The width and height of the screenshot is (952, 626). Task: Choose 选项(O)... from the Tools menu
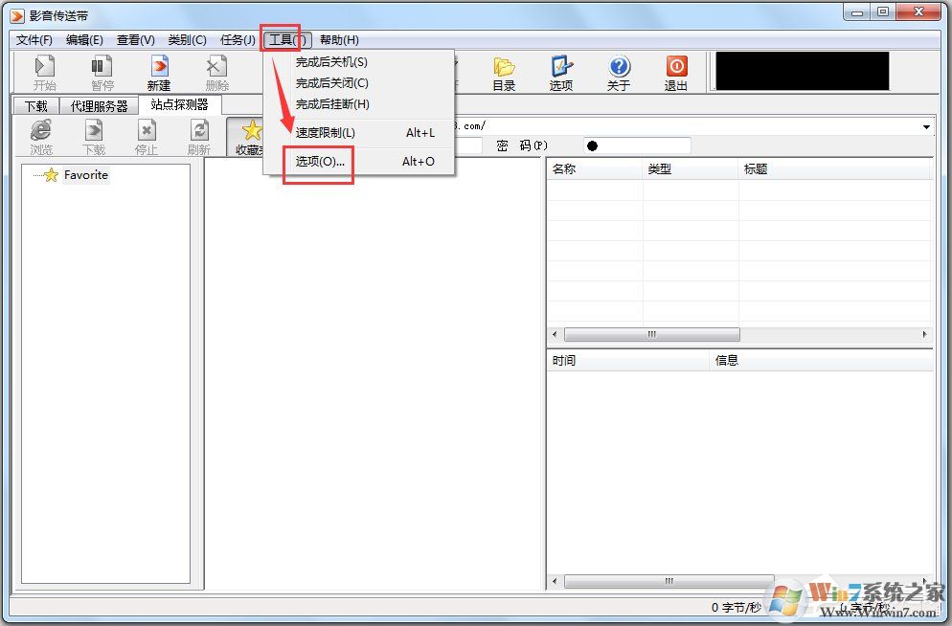pyautogui.click(x=317, y=161)
